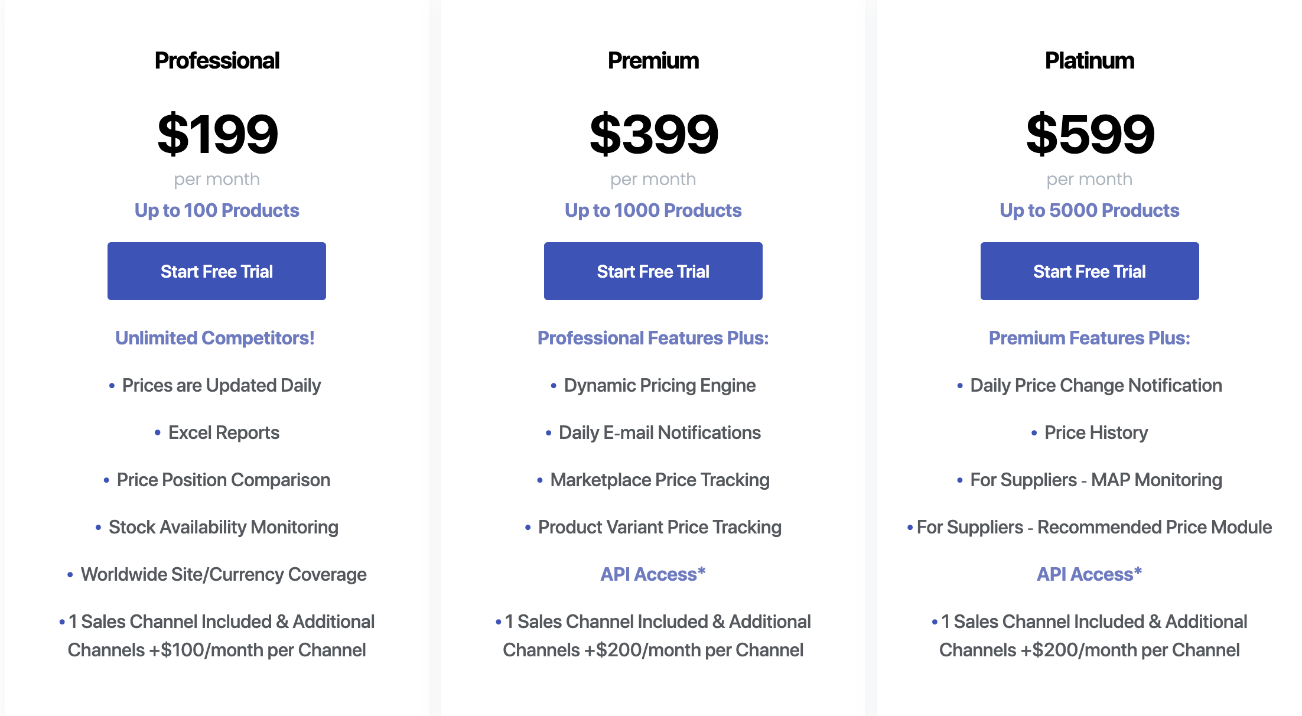Click Marketplace Price Tracking feature item
The height and width of the screenshot is (716, 1302).
(653, 480)
